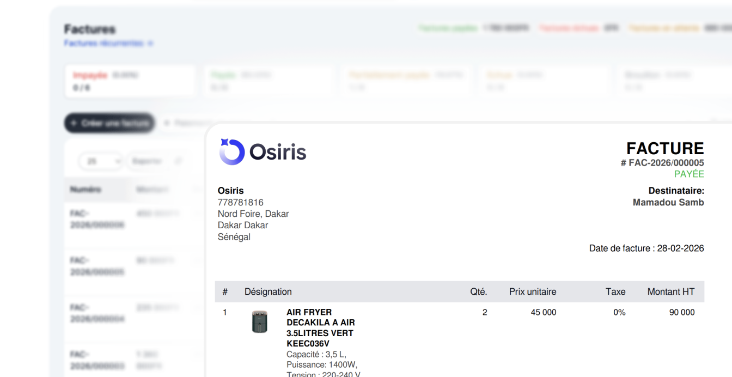
Task: Click the Osiris logo on the invoice
Action: point(263,151)
